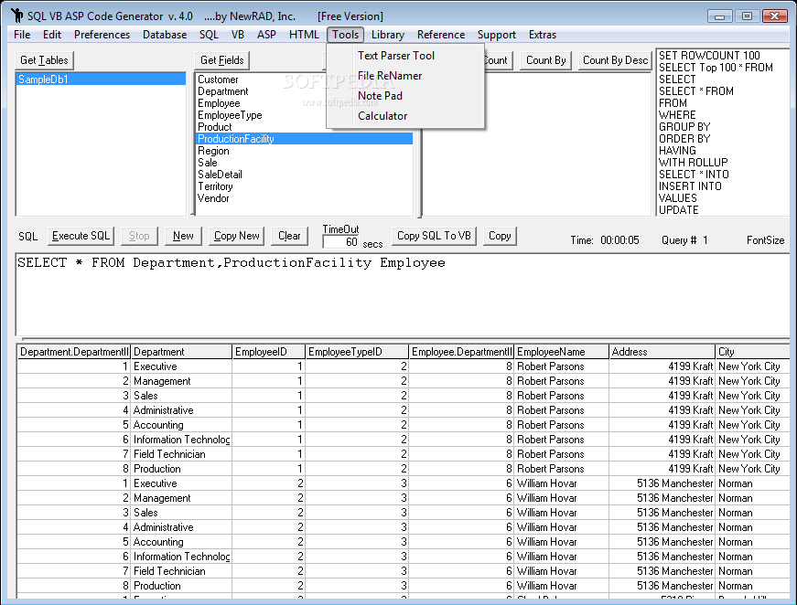Screen dimensions: 797x605
Task: Open the Library menu
Action: (388, 35)
